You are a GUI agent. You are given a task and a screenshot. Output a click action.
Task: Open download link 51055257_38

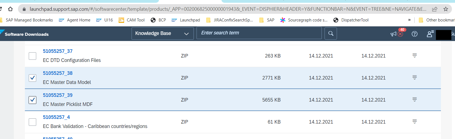[58, 73]
